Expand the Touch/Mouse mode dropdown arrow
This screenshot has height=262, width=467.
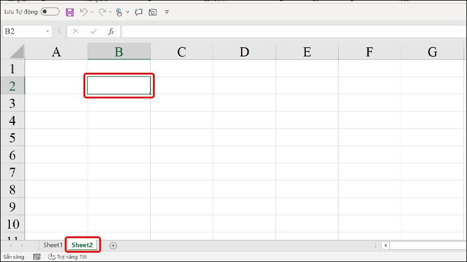pos(127,12)
